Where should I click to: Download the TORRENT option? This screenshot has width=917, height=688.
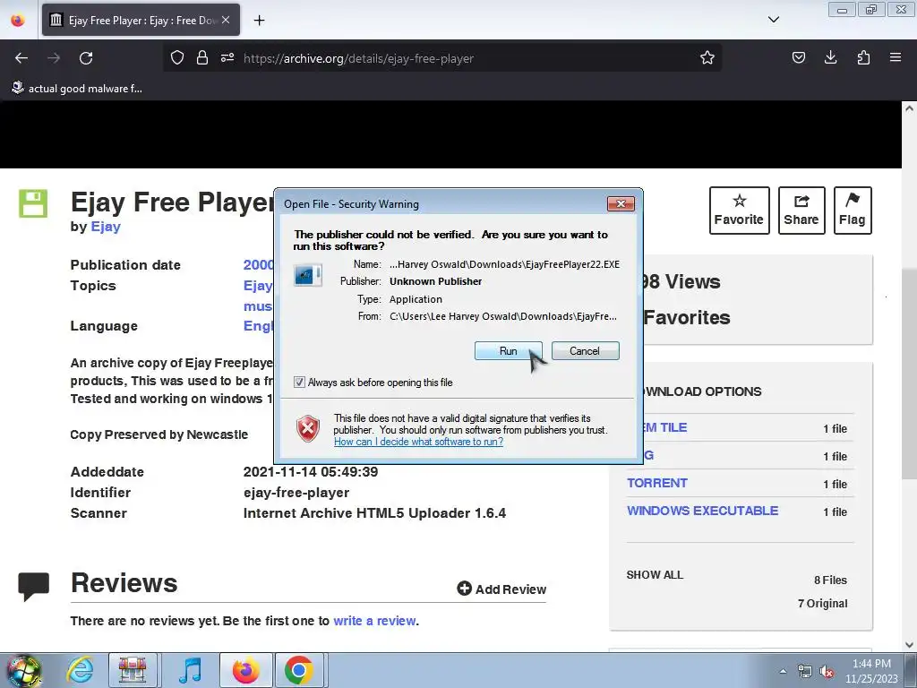(x=656, y=483)
